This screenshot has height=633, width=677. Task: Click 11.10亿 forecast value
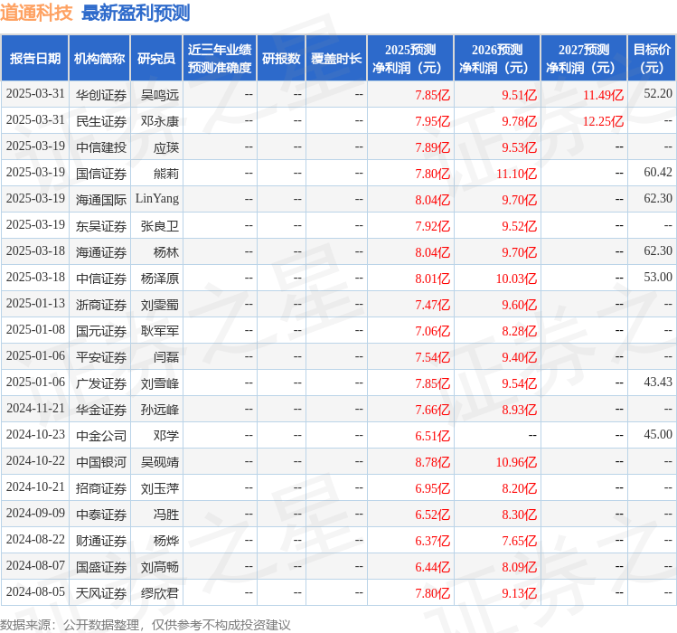(516, 174)
